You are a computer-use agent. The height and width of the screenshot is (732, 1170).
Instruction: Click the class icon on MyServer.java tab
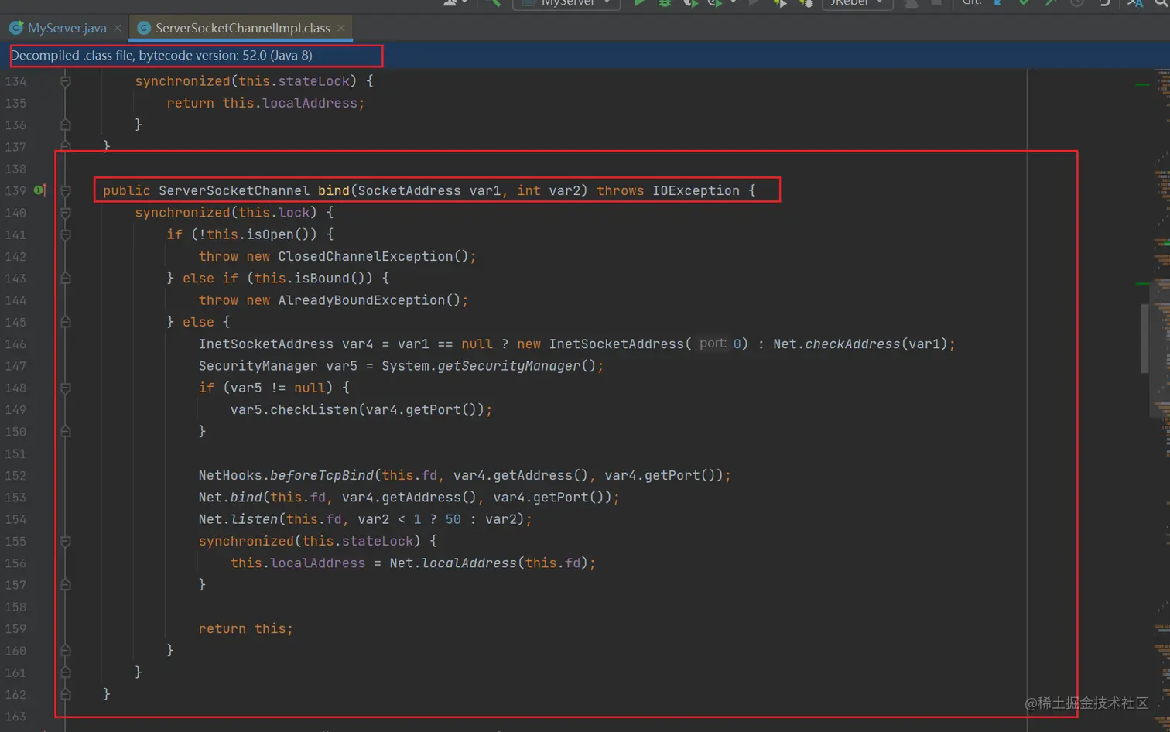coord(16,28)
